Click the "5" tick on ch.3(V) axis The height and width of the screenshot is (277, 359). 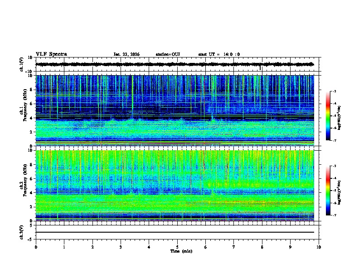coord(31,225)
